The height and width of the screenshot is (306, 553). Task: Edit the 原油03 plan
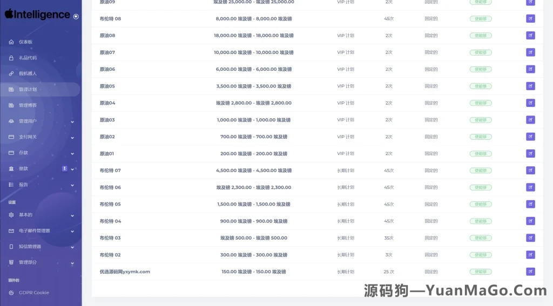[x=530, y=120]
